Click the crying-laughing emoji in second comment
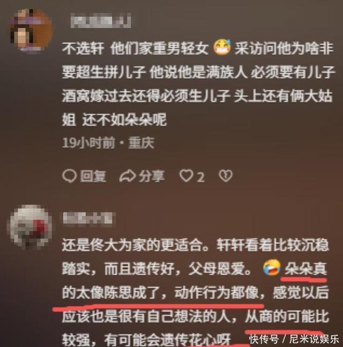 point(272,268)
